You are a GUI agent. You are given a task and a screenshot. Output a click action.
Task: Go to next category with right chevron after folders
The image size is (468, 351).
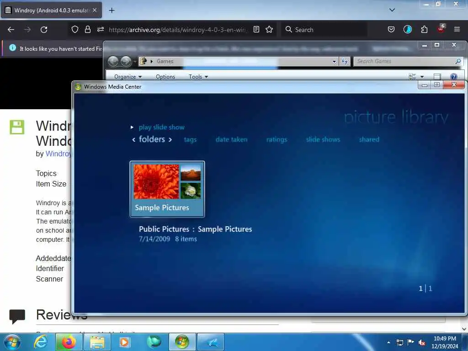pyautogui.click(x=170, y=139)
